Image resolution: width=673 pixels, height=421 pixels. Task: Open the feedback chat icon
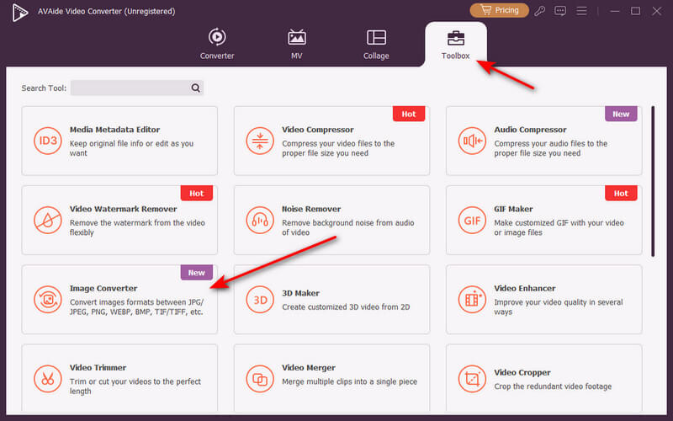pyautogui.click(x=560, y=11)
